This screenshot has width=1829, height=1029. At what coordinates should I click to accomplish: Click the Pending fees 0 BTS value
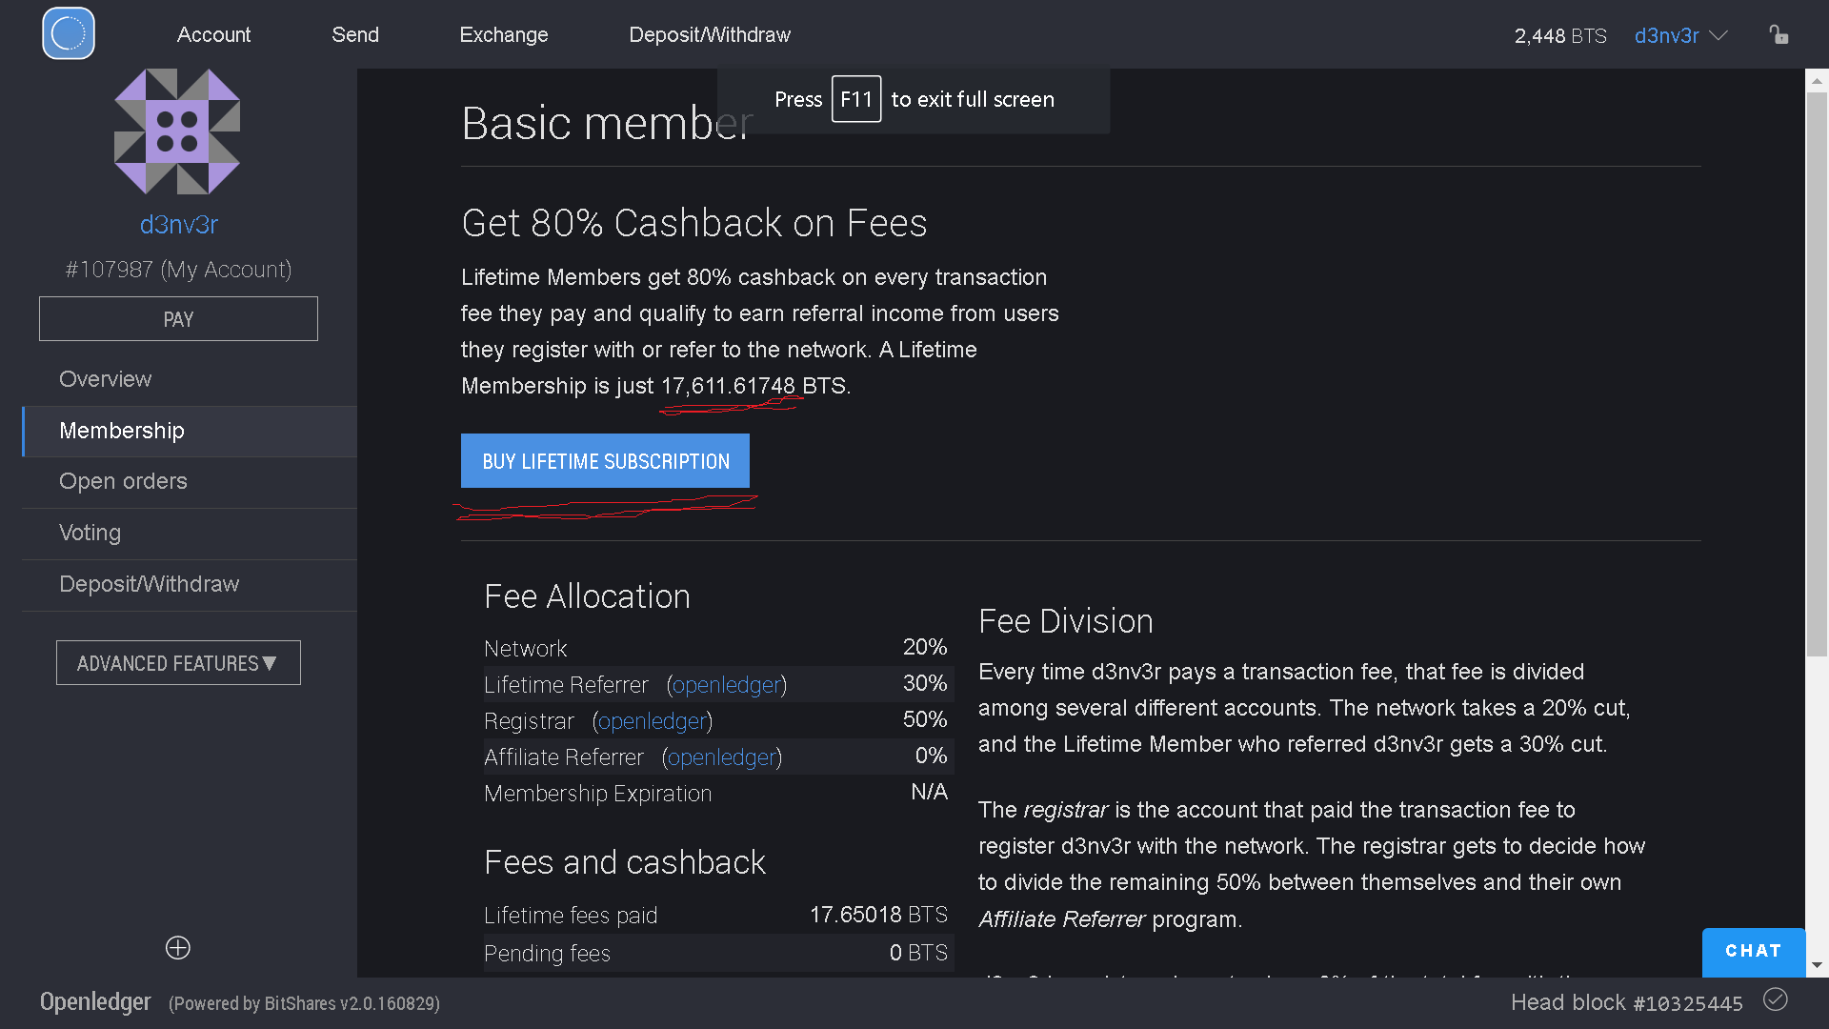[918, 953]
